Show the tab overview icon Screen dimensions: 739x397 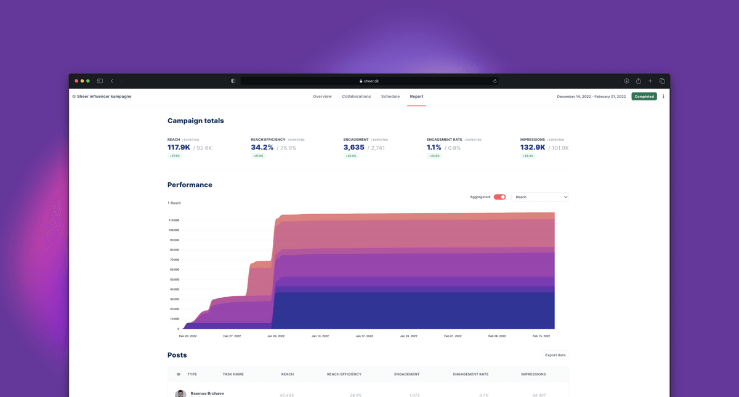(662, 81)
